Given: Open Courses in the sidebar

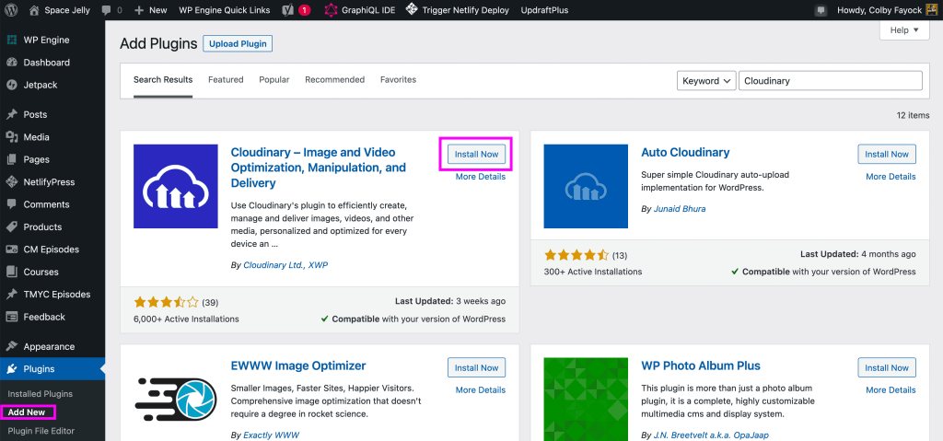Looking at the screenshot, I should [x=41, y=272].
